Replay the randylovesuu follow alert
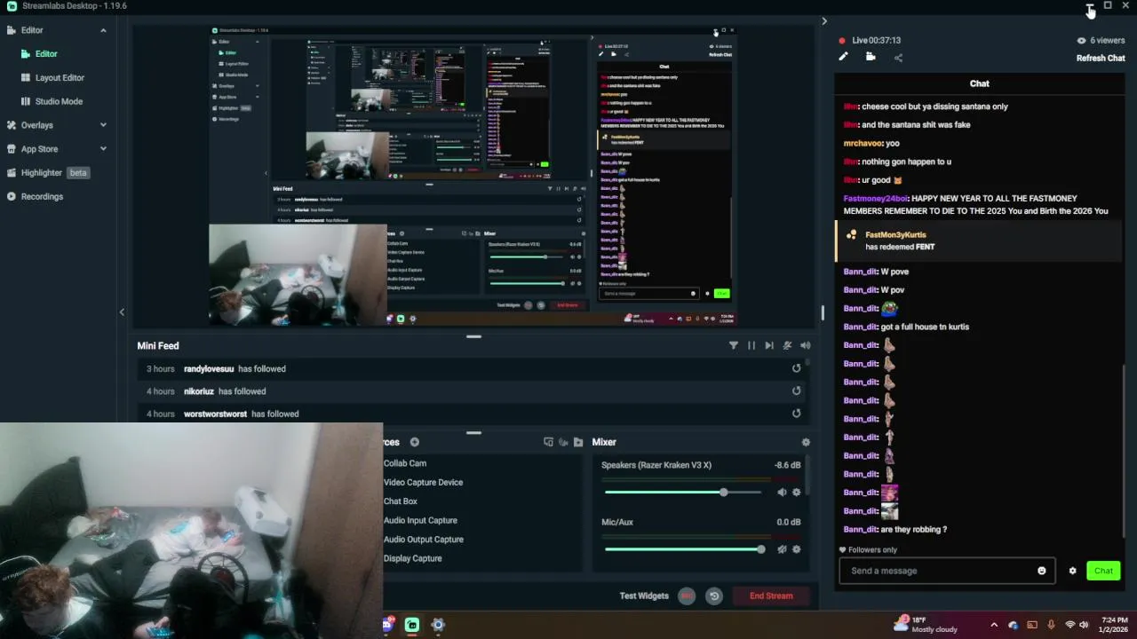 click(x=796, y=368)
